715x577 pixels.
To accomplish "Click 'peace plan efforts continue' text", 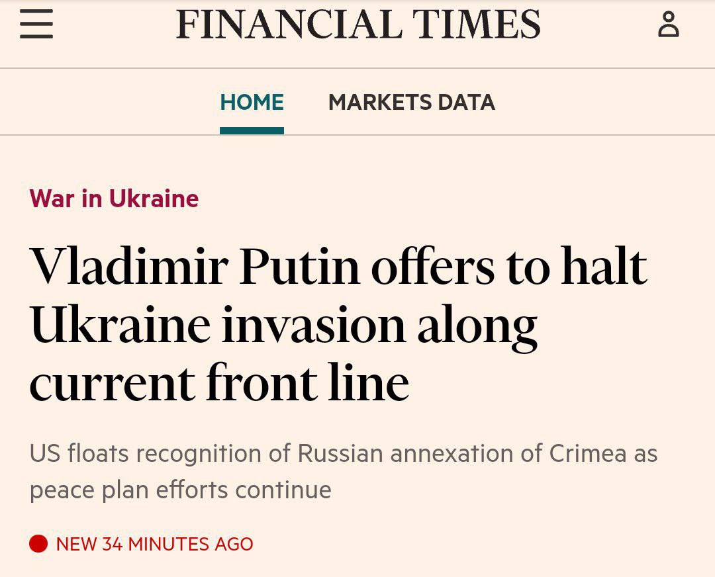I will coord(180,490).
